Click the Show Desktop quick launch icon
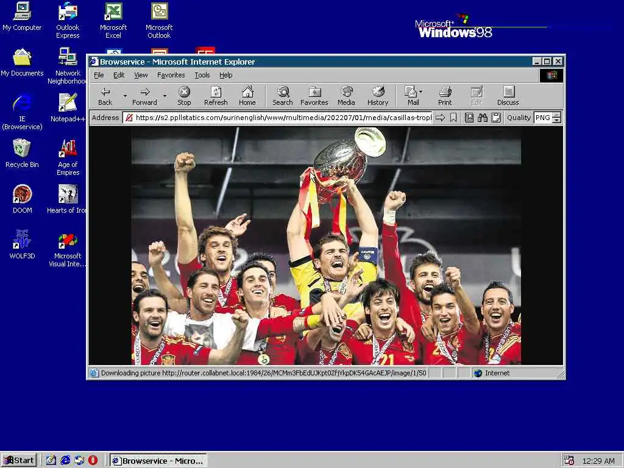624x468 pixels. tap(51, 461)
